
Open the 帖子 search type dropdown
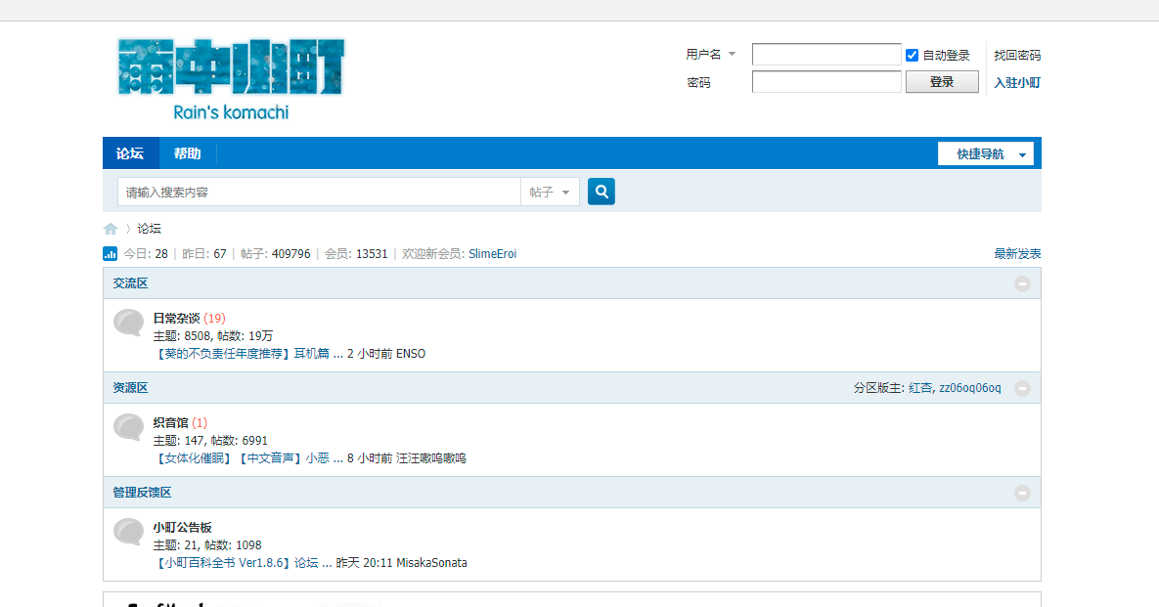[x=550, y=192]
